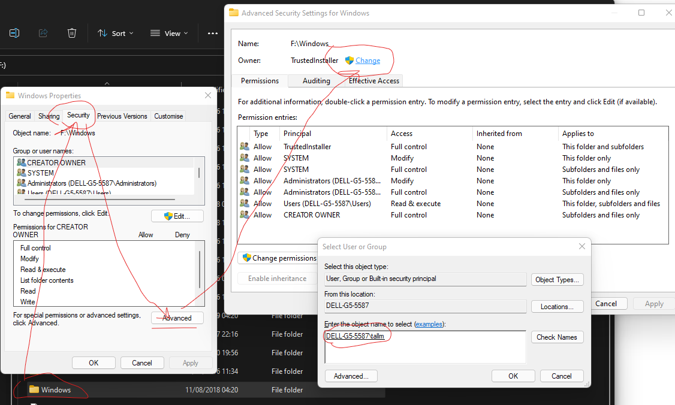This screenshot has width=675, height=405.
Task: Select the TrustedInstaller permission entry icon
Action: 245,147
